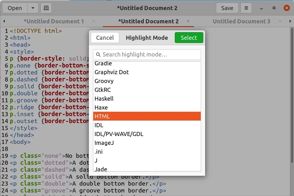Click the editor scrollbar on the right

[x=291, y=95]
